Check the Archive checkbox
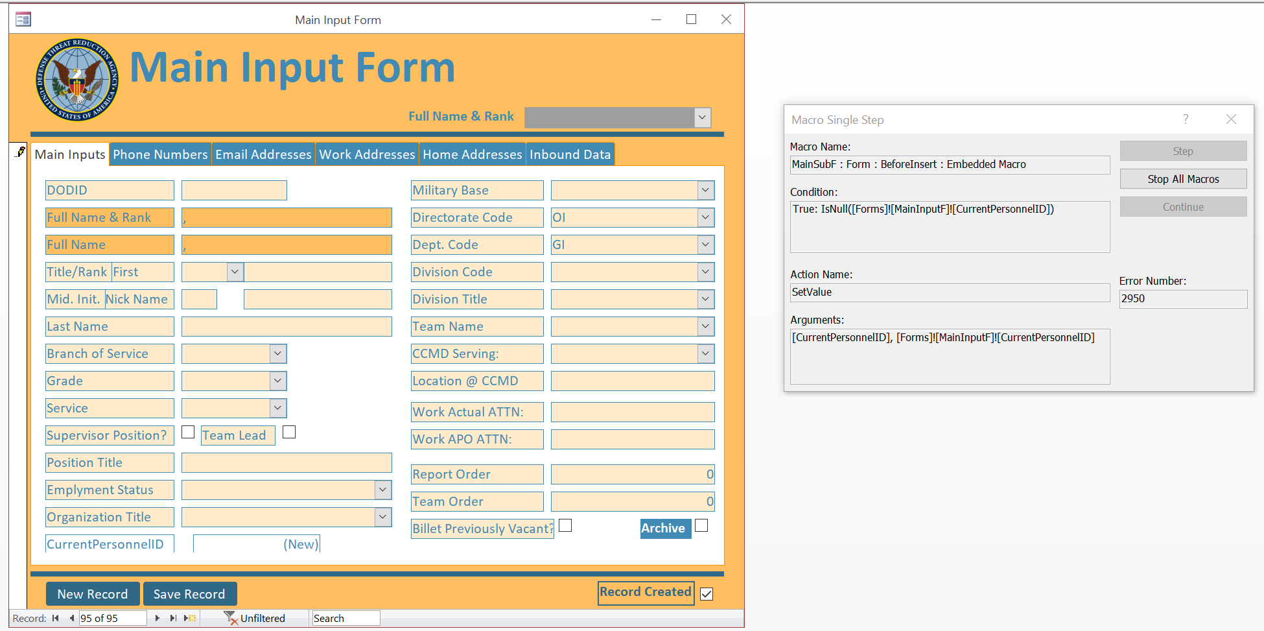The height and width of the screenshot is (631, 1264). tap(701, 525)
